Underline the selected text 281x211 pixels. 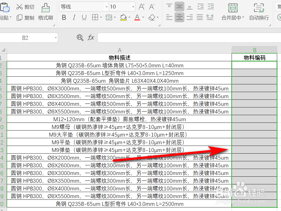click(84, 17)
